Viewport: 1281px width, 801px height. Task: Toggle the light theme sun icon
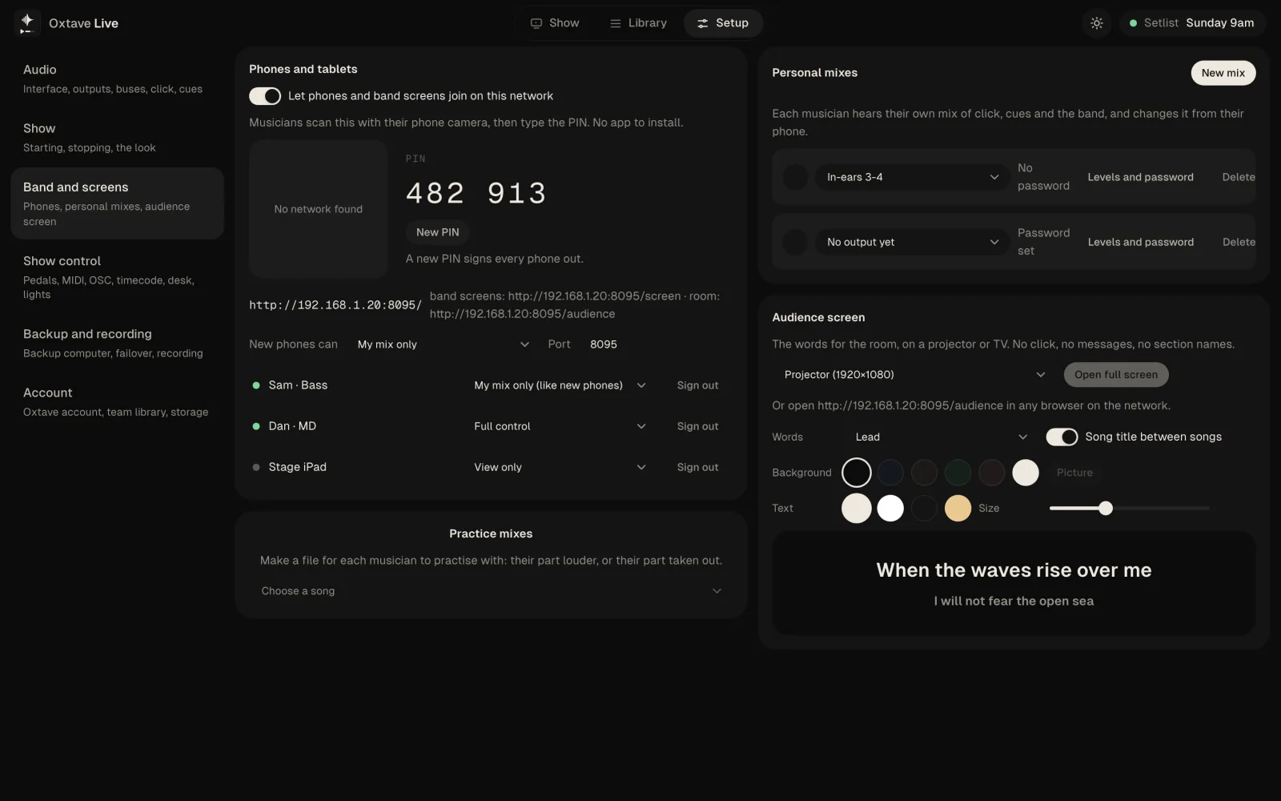(1097, 23)
